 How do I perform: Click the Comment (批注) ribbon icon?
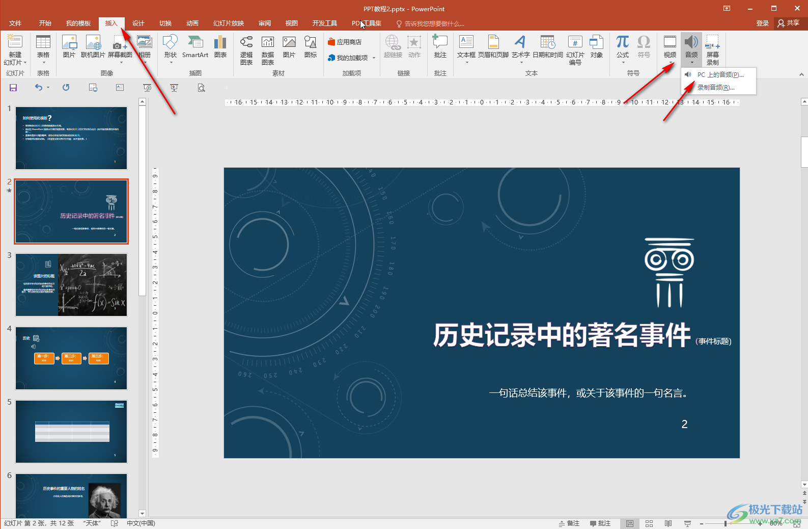(x=440, y=46)
